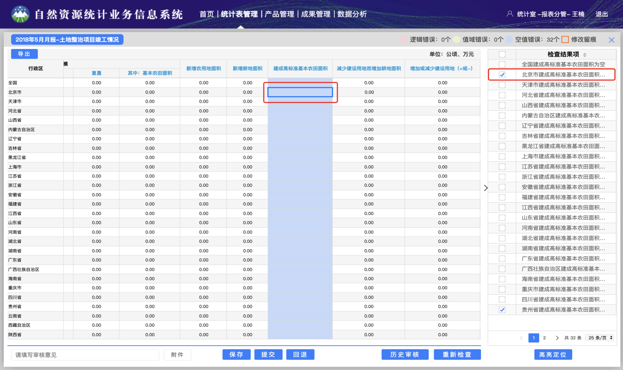Click the 复垦 column sub-header
The height and width of the screenshot is (370, 623).
[x=96, y=73]
